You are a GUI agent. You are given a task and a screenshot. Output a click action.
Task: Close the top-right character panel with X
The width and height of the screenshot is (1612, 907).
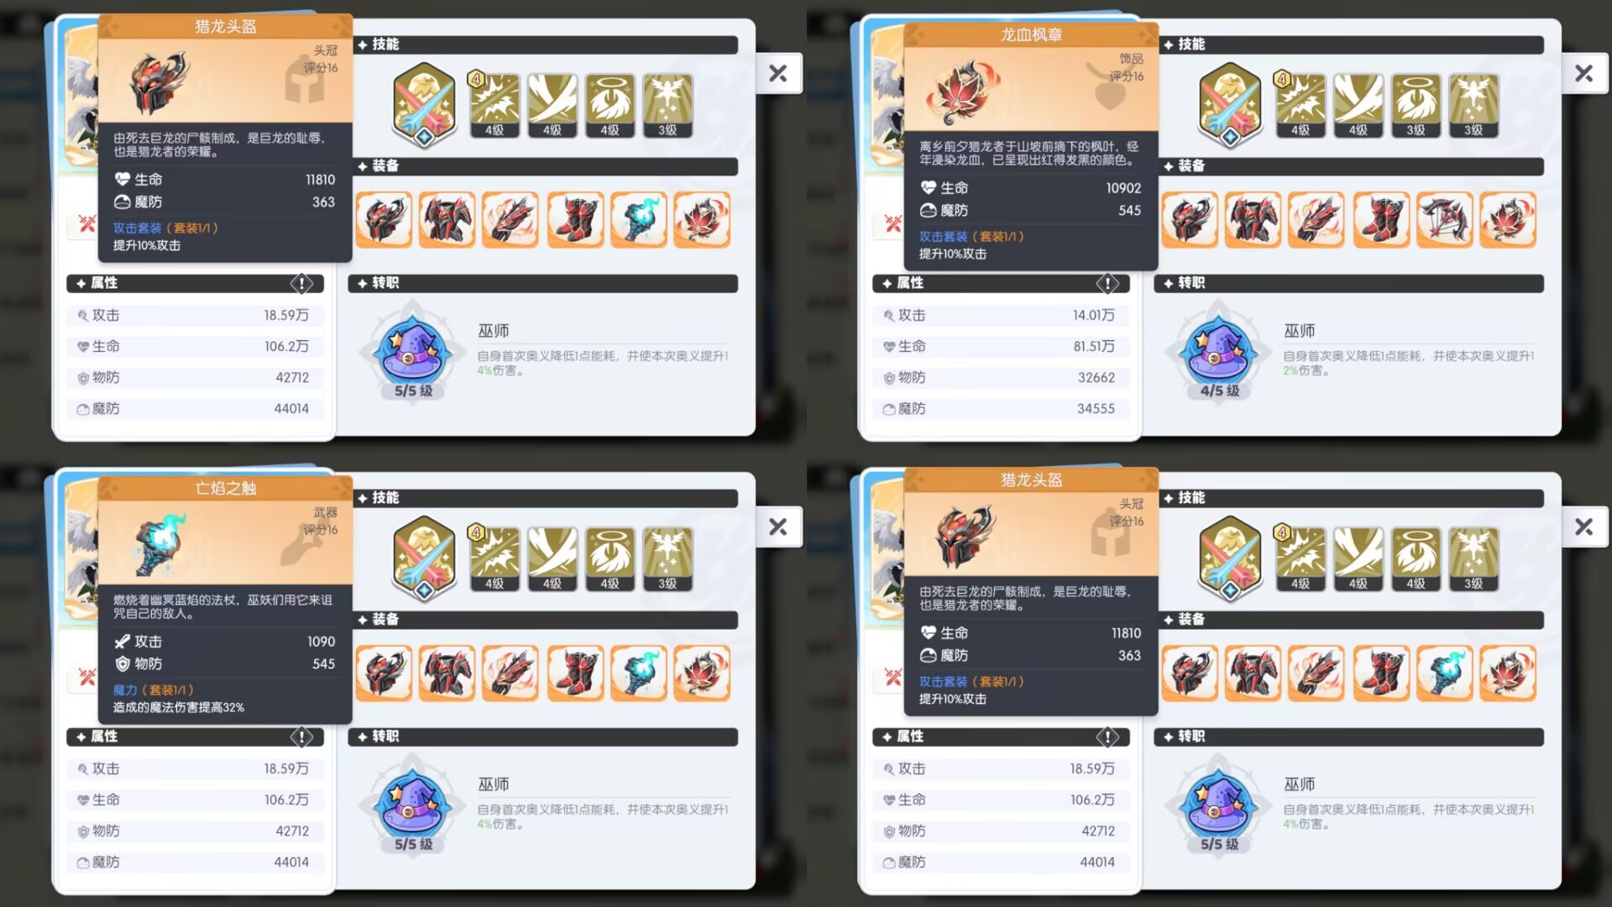(x=1584, y=74)
